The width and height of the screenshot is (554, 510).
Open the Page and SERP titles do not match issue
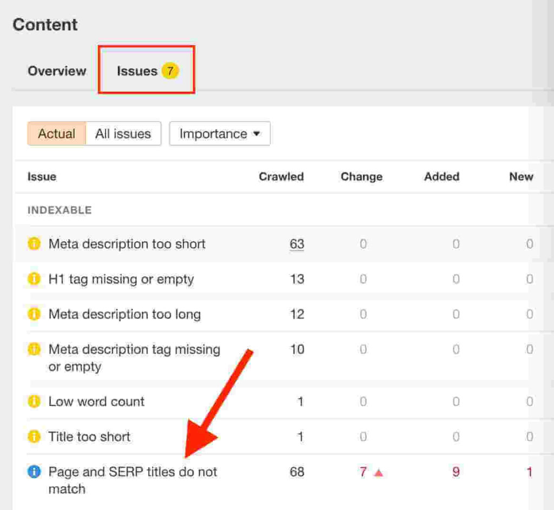click(x=133, y=472)
